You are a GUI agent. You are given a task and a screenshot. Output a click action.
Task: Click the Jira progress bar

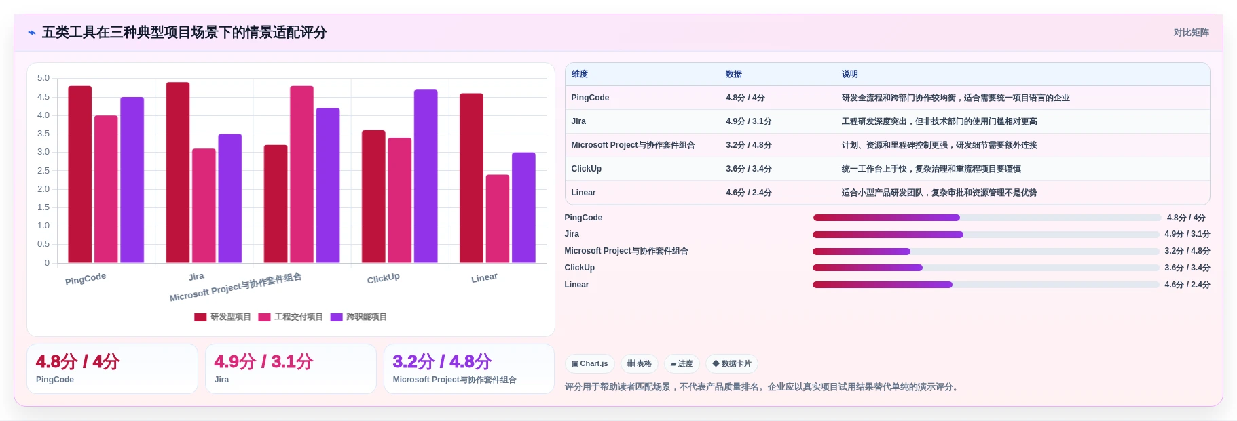tap(986, 235)
